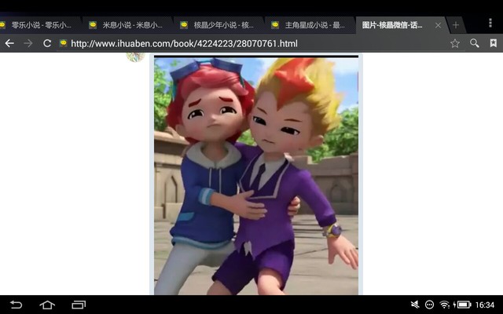Switch to the 核晶少年小说 tab
The width and height of the screenshot is (503, 314).
pyautogui.click(x=218, y=25)
